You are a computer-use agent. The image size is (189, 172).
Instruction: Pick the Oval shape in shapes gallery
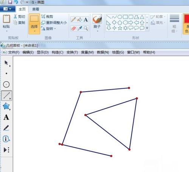click(x=120, y=17)
